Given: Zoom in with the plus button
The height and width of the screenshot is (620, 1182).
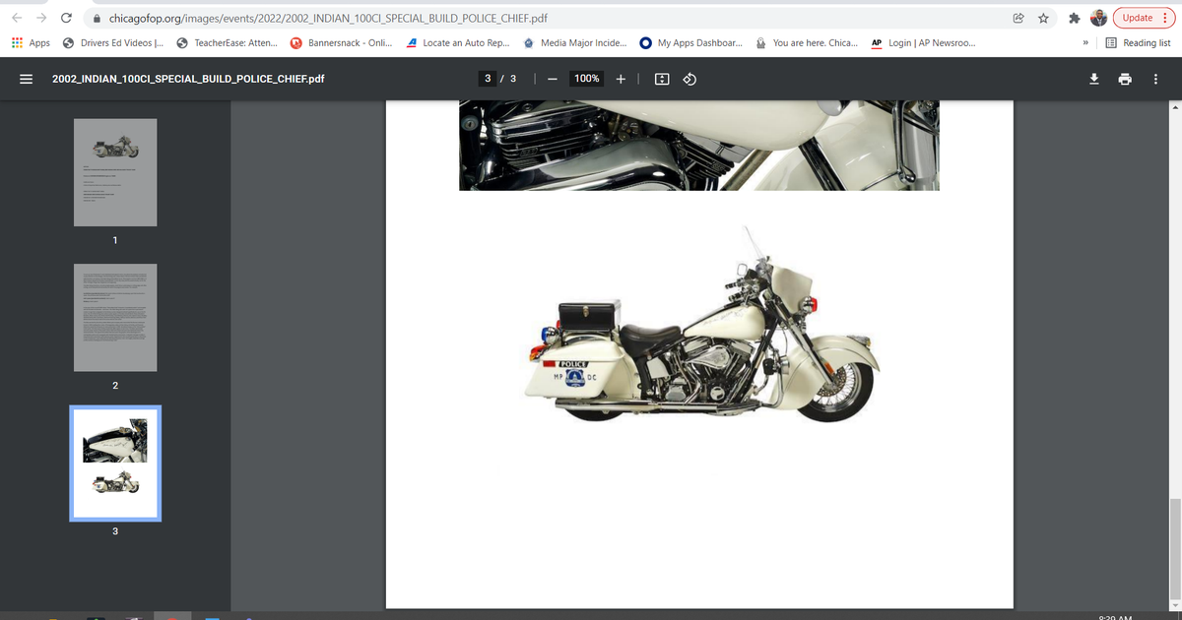Looking at the screenshot, I should click(x=621, y=79).
